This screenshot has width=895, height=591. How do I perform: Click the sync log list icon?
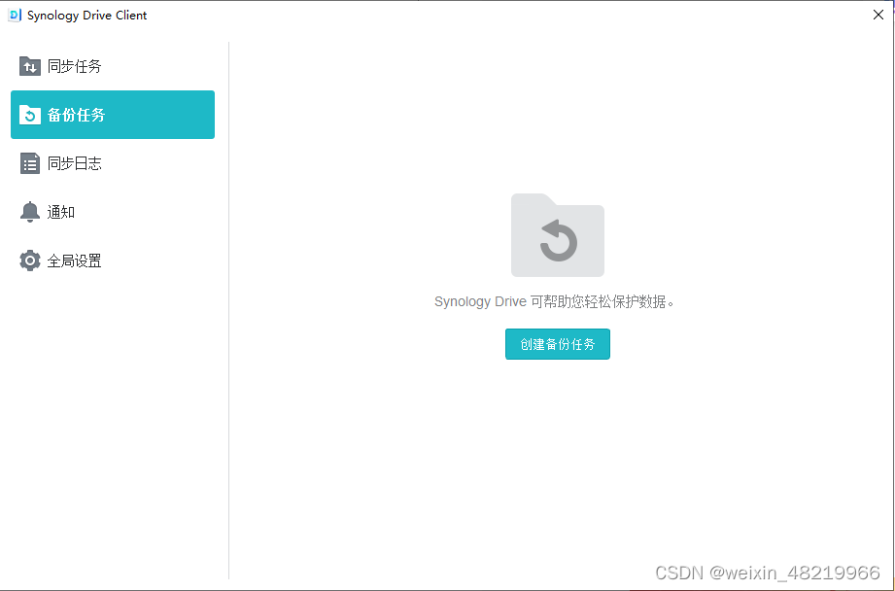click(x=30, y=163)
